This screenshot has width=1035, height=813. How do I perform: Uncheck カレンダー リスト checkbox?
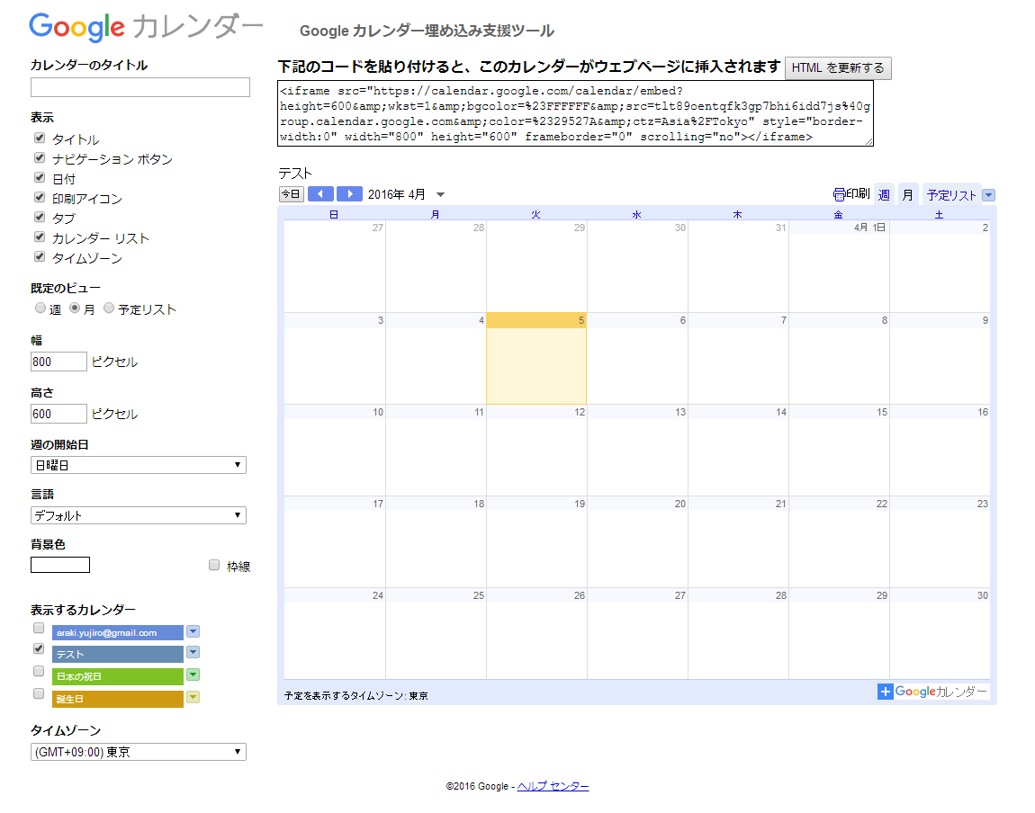click(x=40, y=237)
